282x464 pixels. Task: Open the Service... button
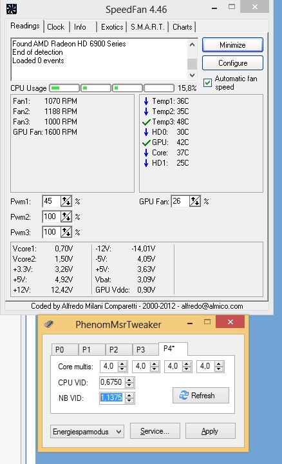(x=155, y=431)
